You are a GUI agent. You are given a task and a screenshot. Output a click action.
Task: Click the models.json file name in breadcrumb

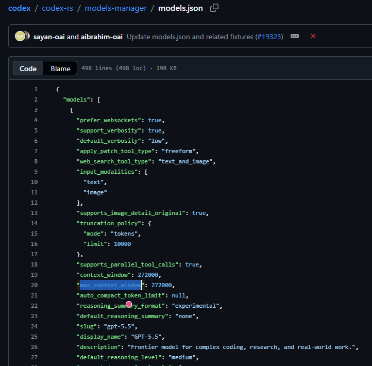pos(180,8)
